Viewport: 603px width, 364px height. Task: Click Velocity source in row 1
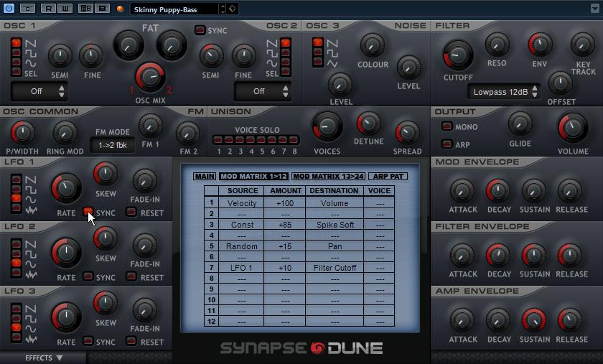(241, 203)
